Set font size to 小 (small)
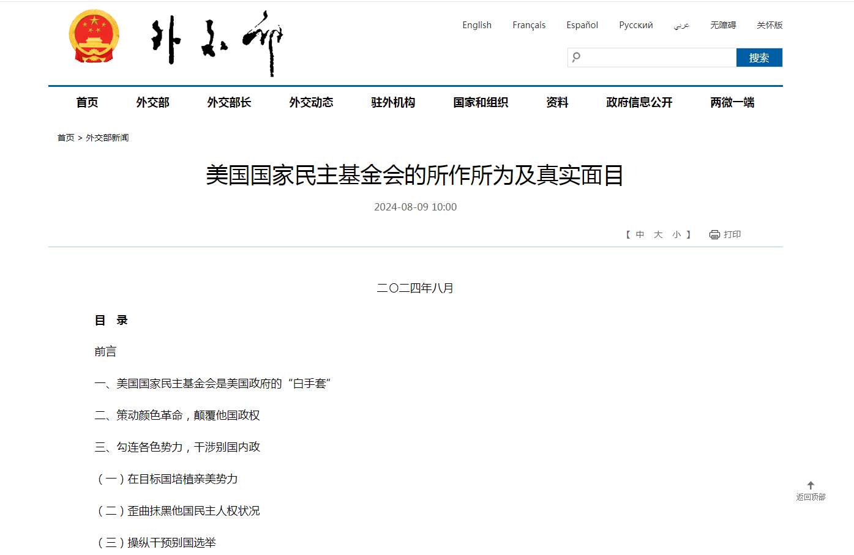This screenshot has width=854, height=555. pos(676,234)
